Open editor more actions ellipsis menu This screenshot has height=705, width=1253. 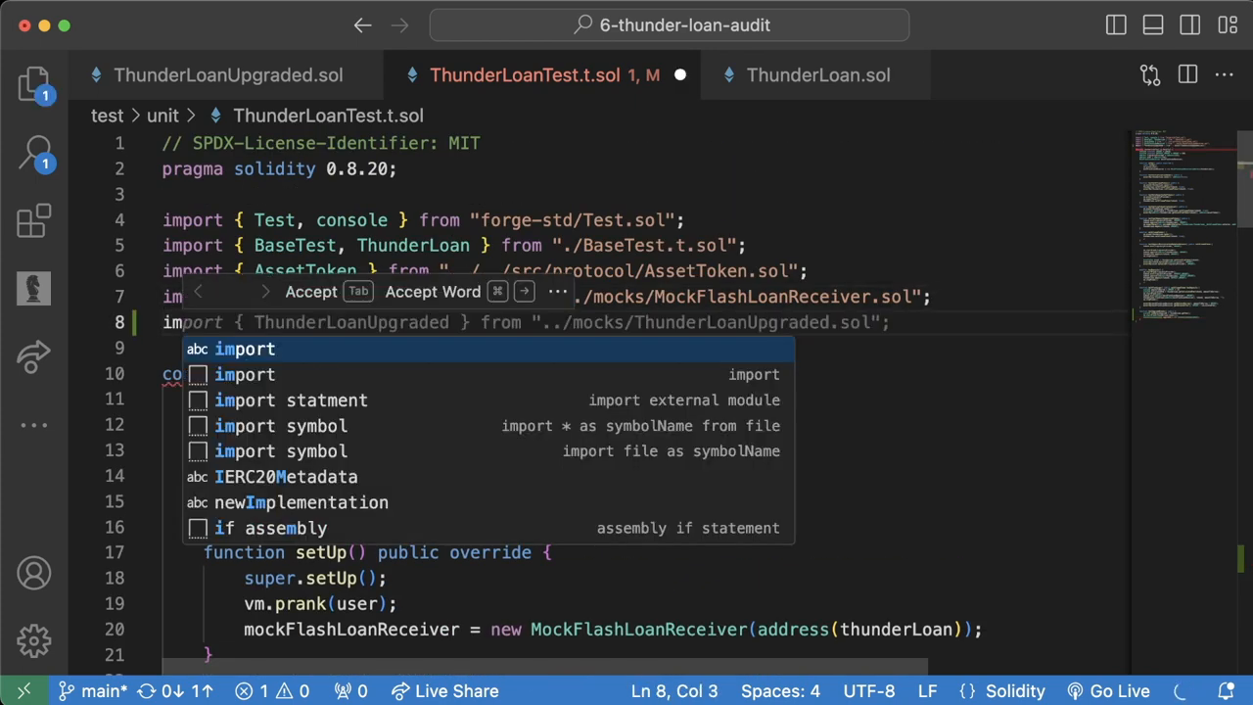1225,75
